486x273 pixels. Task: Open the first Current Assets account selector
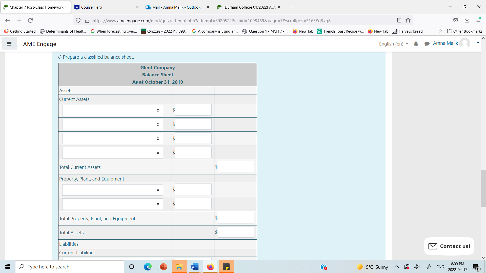(112, 110)
